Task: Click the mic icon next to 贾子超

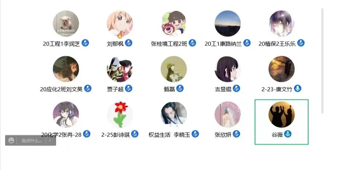Action: tap(129, 88)
